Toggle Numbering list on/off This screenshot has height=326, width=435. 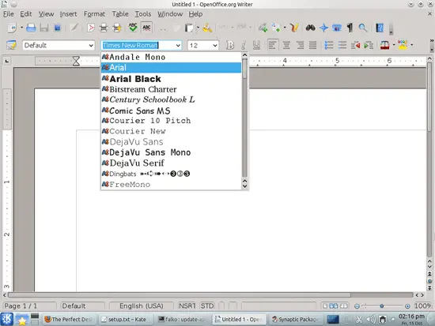329,45
